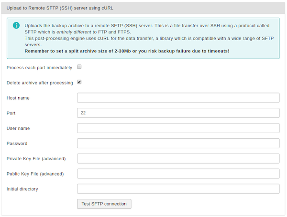Click the Upload to Remote SFTP header
This screenshot has width=287, height=217.
click(60, 8)
